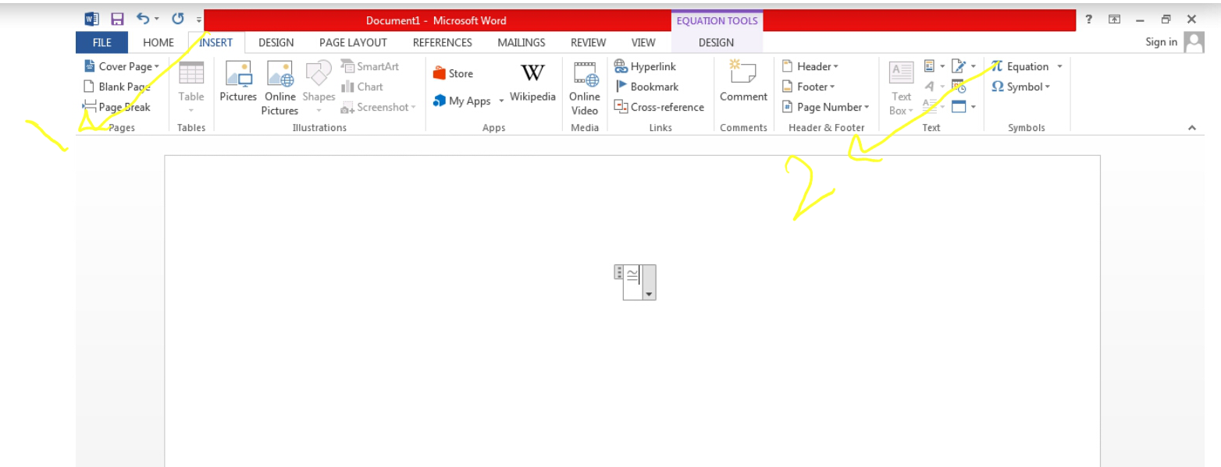The height and width of the screenshot is (467, 1221).
Task: Open Customize Quick Access Toolbar dropdown
Action: point(199,20)
